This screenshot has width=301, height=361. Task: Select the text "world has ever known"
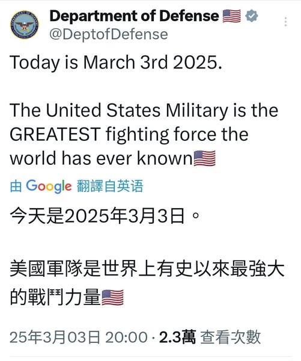pos(101,158)
